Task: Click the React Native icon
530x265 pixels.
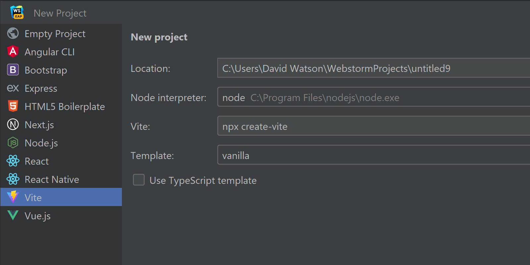Action: [12, 179]
